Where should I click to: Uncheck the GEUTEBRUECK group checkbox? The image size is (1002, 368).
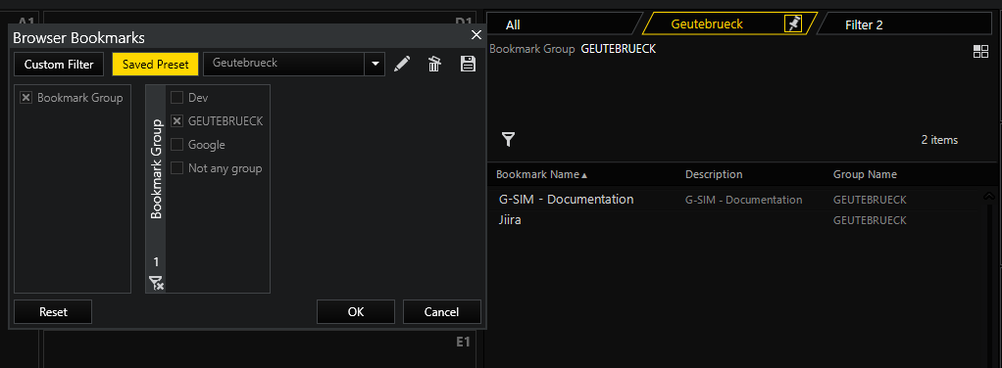[177, 121]
